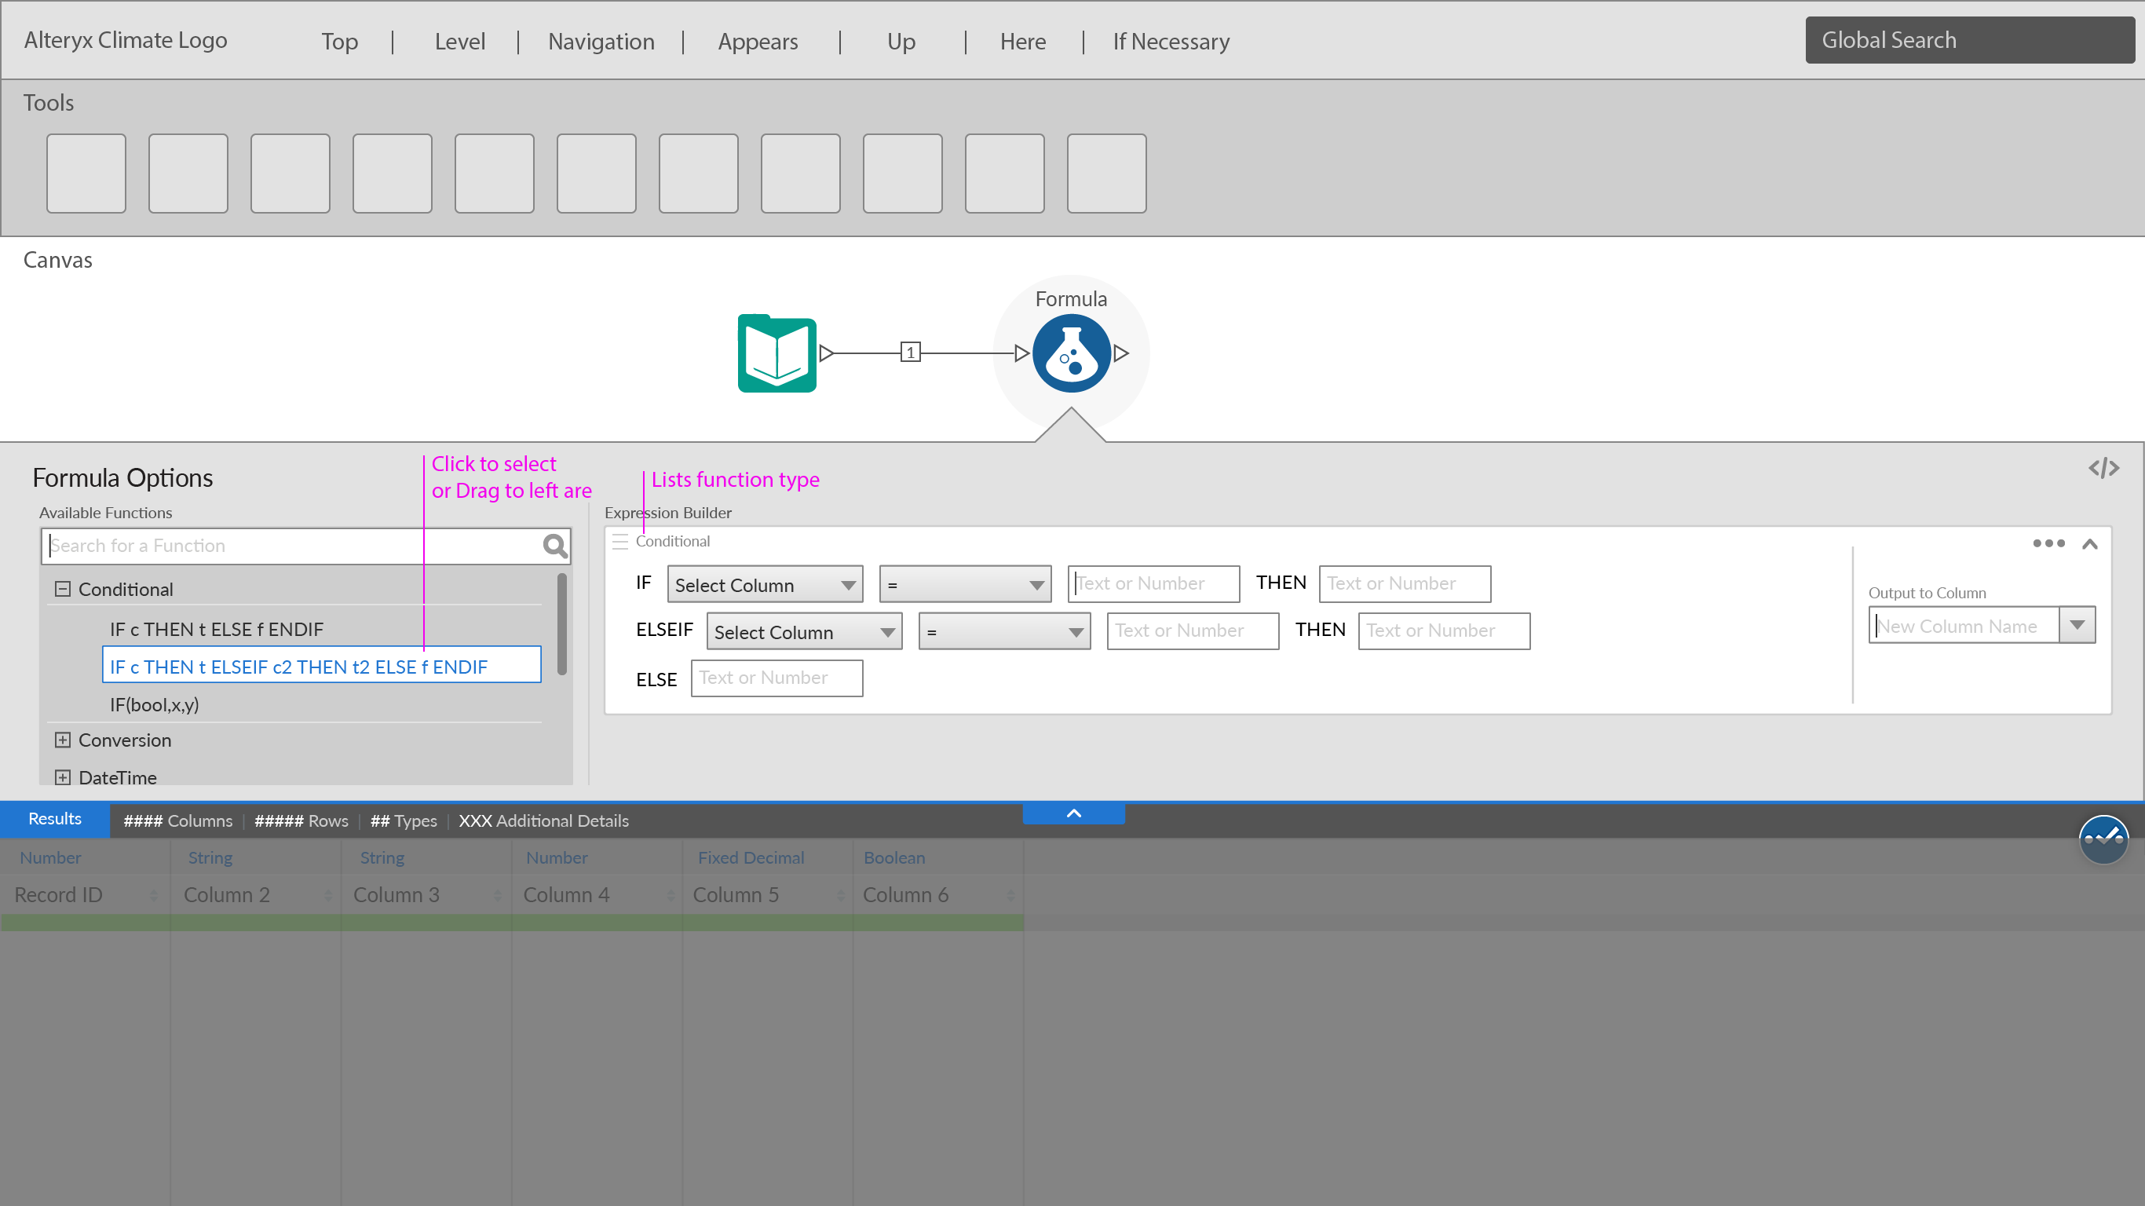Click the Formula flask tool icon
The width and height of the screenshot is (2145, 1206).
1071,353
